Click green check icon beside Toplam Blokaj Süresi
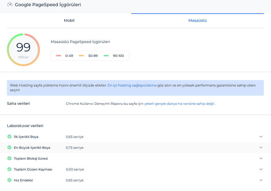This screenshot has width=271, height=191. pyautogui.click(x=9, y=158)
